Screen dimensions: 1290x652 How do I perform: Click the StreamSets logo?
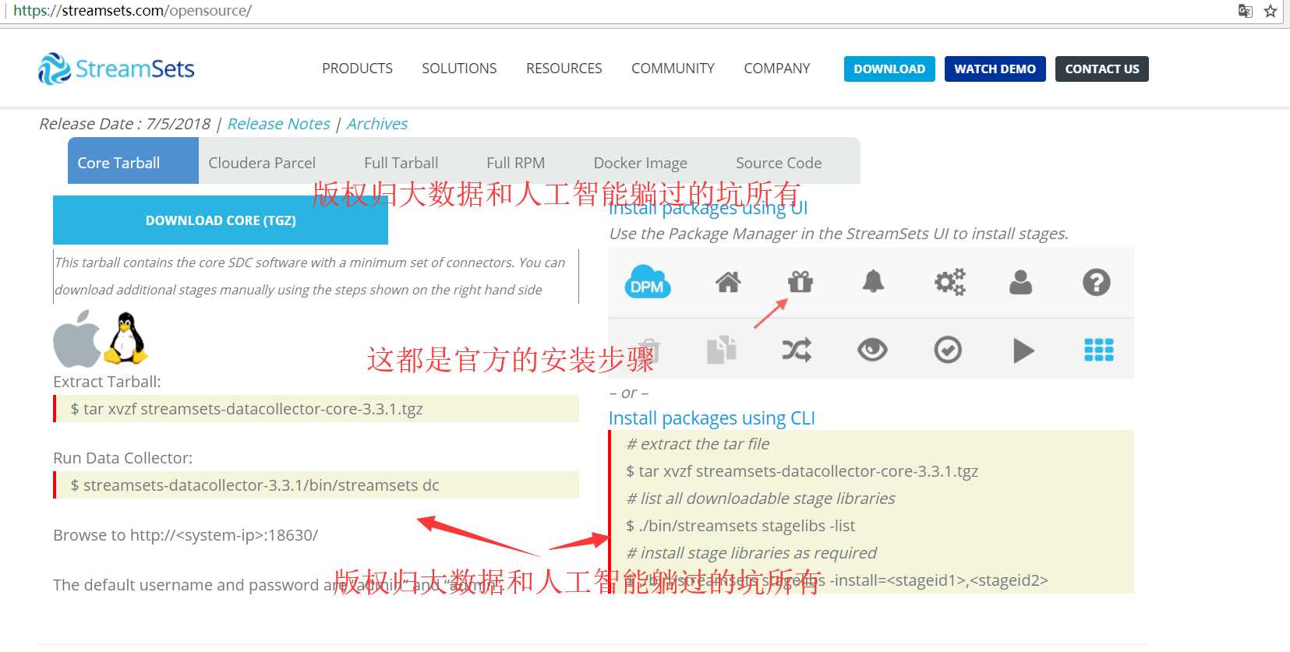coord(116,69)
